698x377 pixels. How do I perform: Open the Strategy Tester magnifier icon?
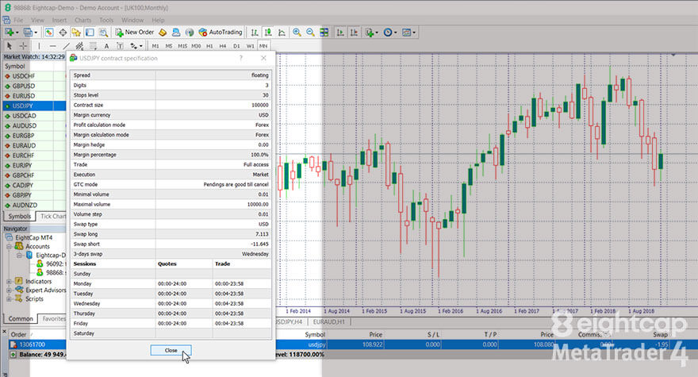pyautogui.click(x=103, y=32)
